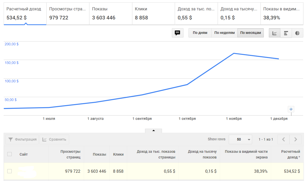Group chart by days (По дням)
This screenshot has width=307, height=181.
200,33
